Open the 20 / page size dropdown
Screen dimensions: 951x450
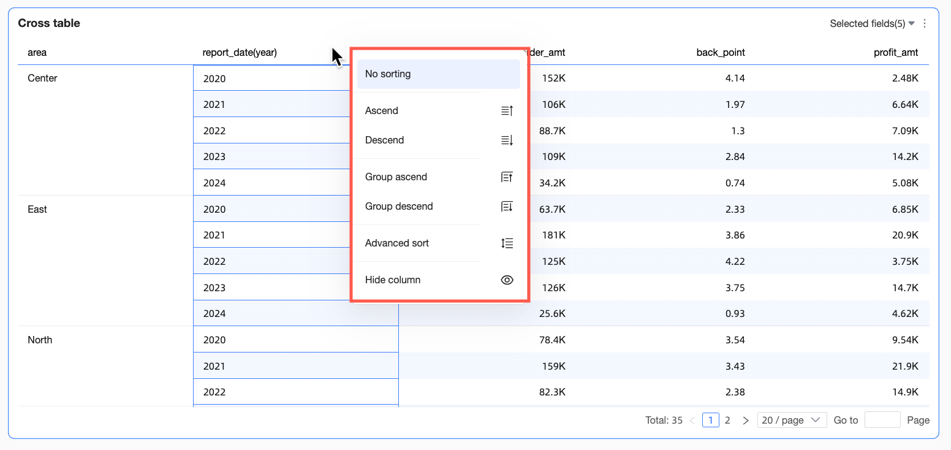tap(792, 421)
